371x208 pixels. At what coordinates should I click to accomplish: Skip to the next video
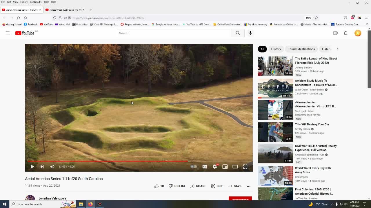click(x=42, y=166)
